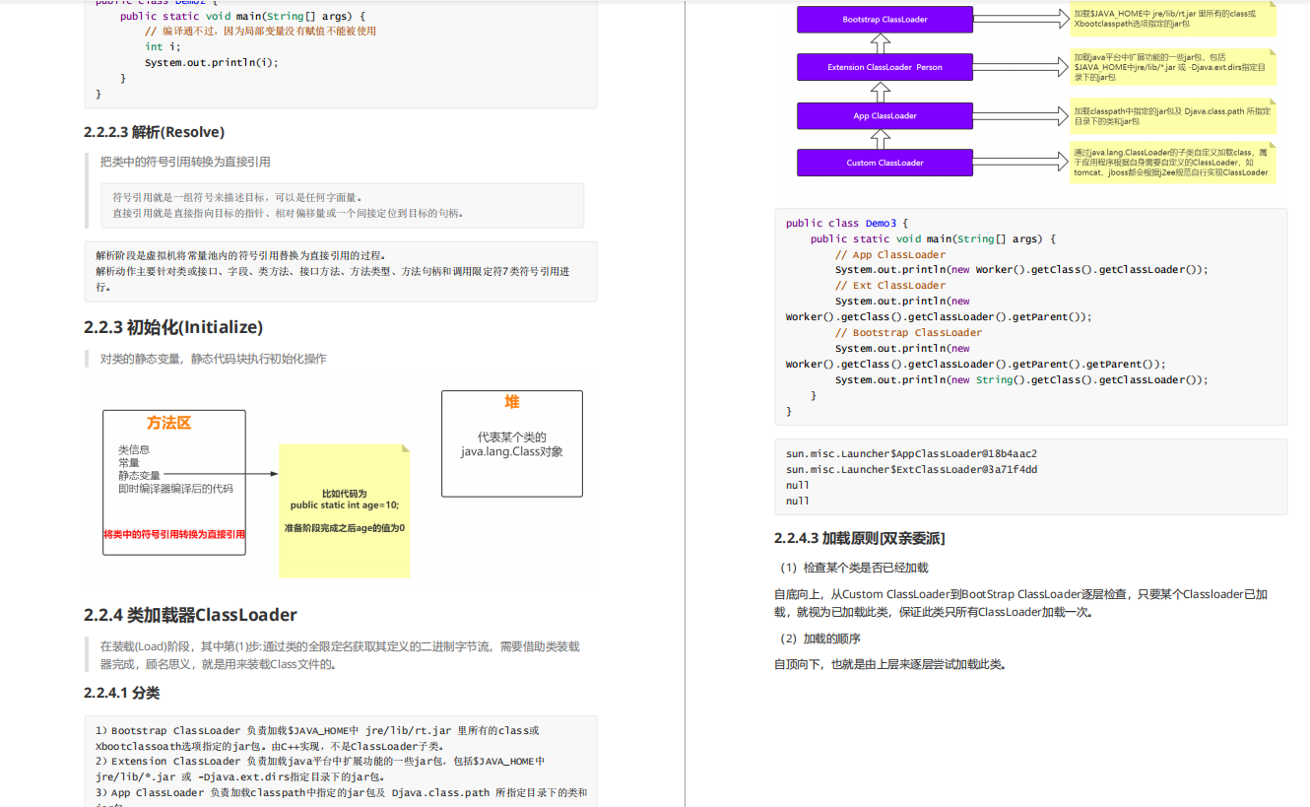1310x807 pixels.
Task: Click the yellow note mentioning jre/lib/rt.jar and Xbootclasspath
Action: click(1172, 19)
